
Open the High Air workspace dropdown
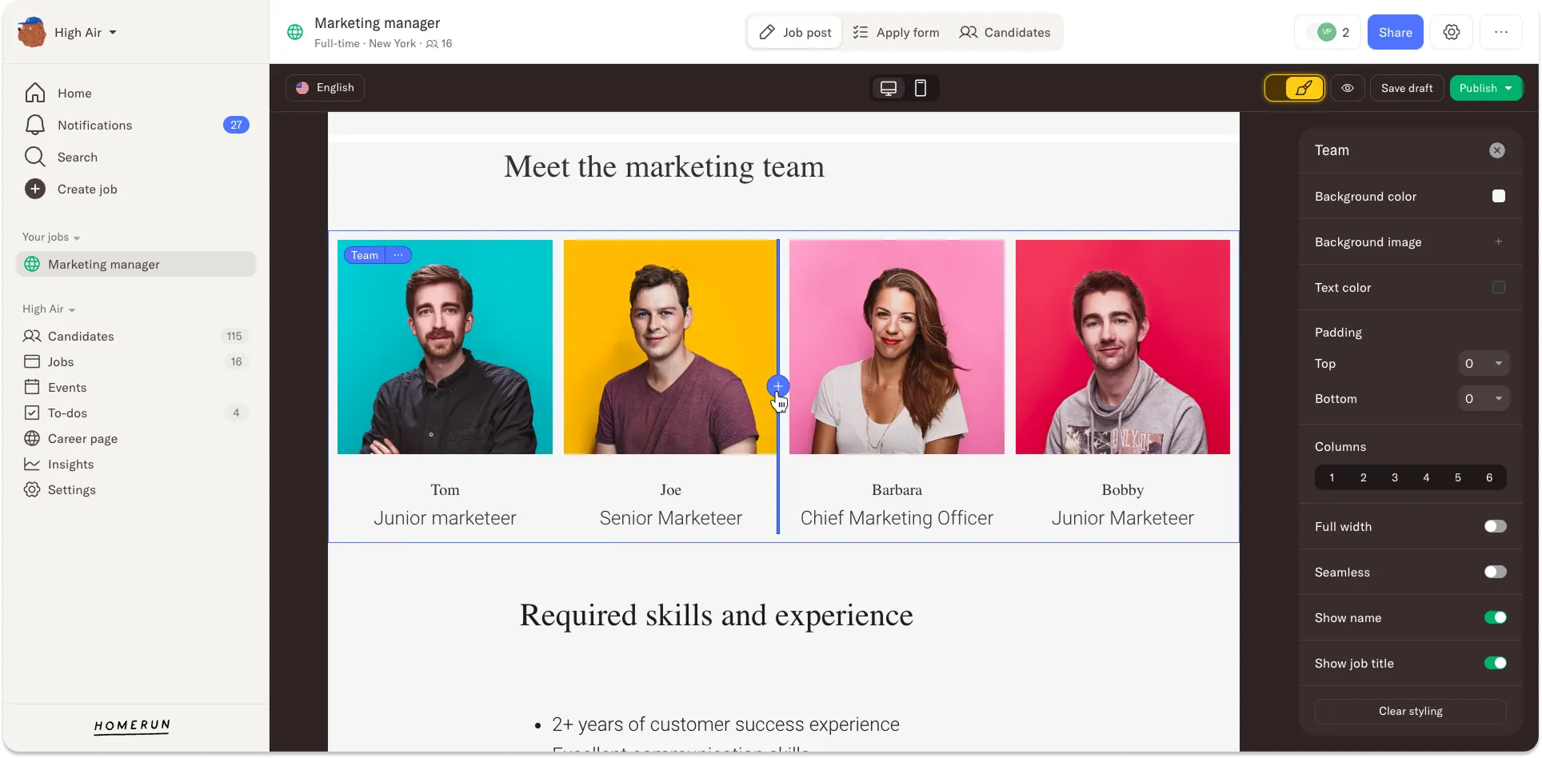tap(86, 32)
